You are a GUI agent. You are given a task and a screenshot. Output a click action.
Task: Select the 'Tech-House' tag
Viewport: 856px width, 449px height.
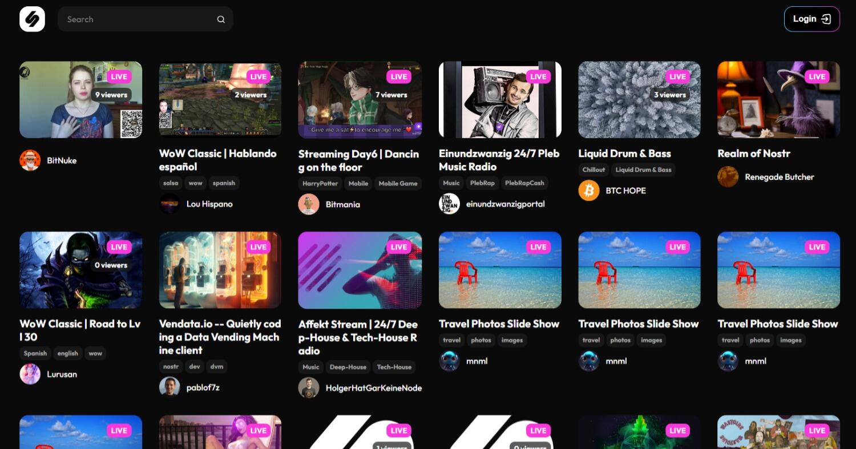coord(394,367)
